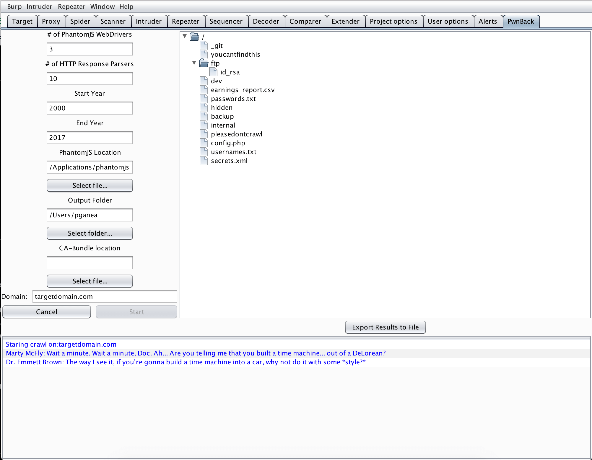592x460 pixels.
Task: Click the ftp folder icon
Action: [204, 63]
